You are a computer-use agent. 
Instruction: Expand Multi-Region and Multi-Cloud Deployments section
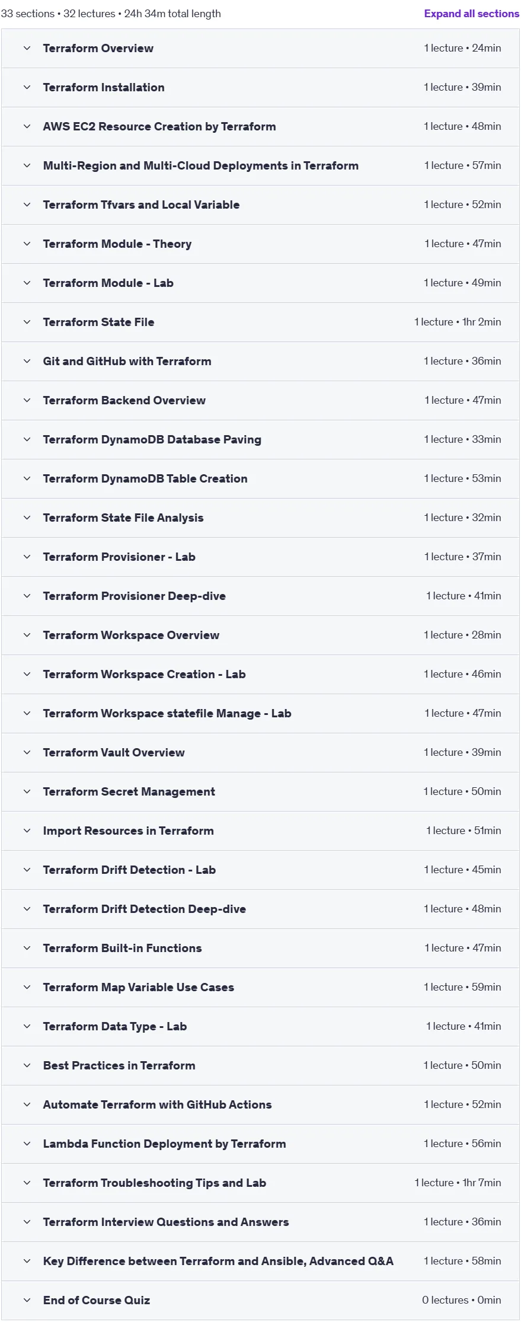[x=260, y=165]
